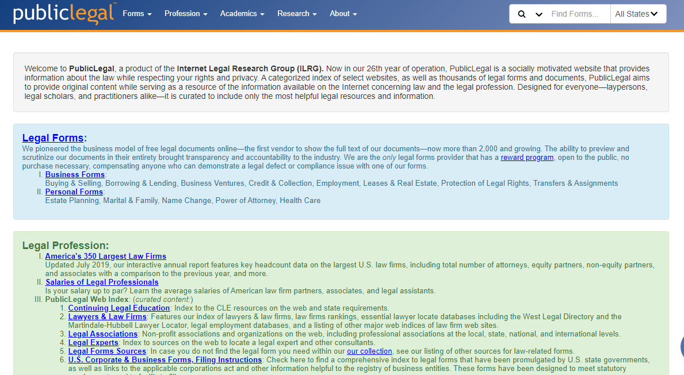684x375 pixels.
Task: Click the magnifying glass search icon
Action: (x=521, y=14)
